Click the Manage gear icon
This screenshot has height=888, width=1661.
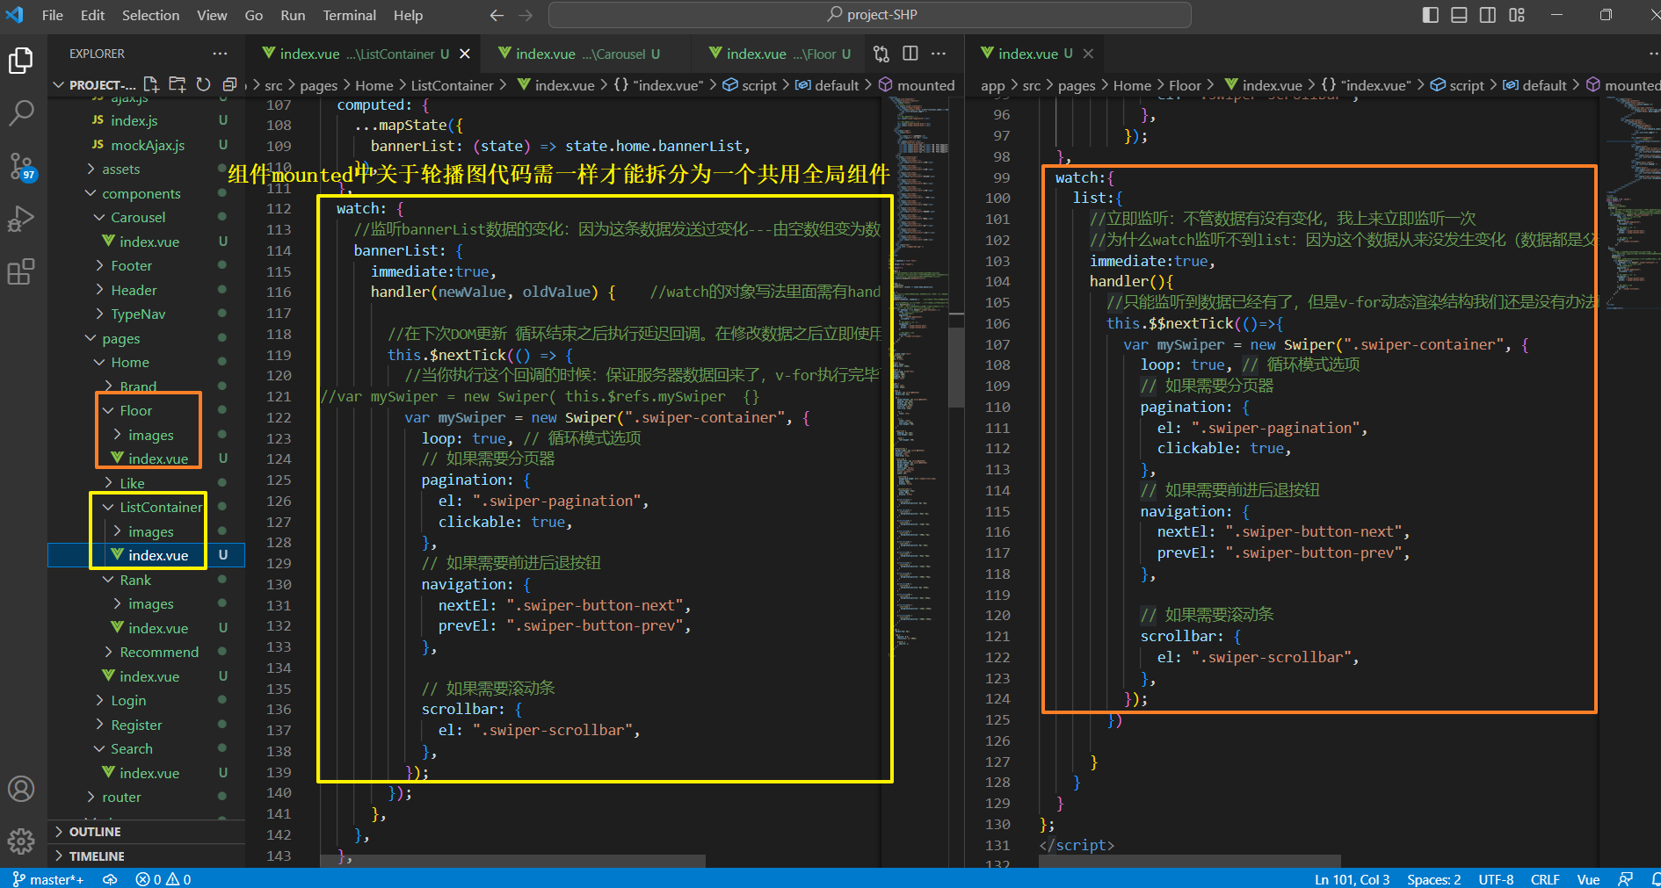21,841
